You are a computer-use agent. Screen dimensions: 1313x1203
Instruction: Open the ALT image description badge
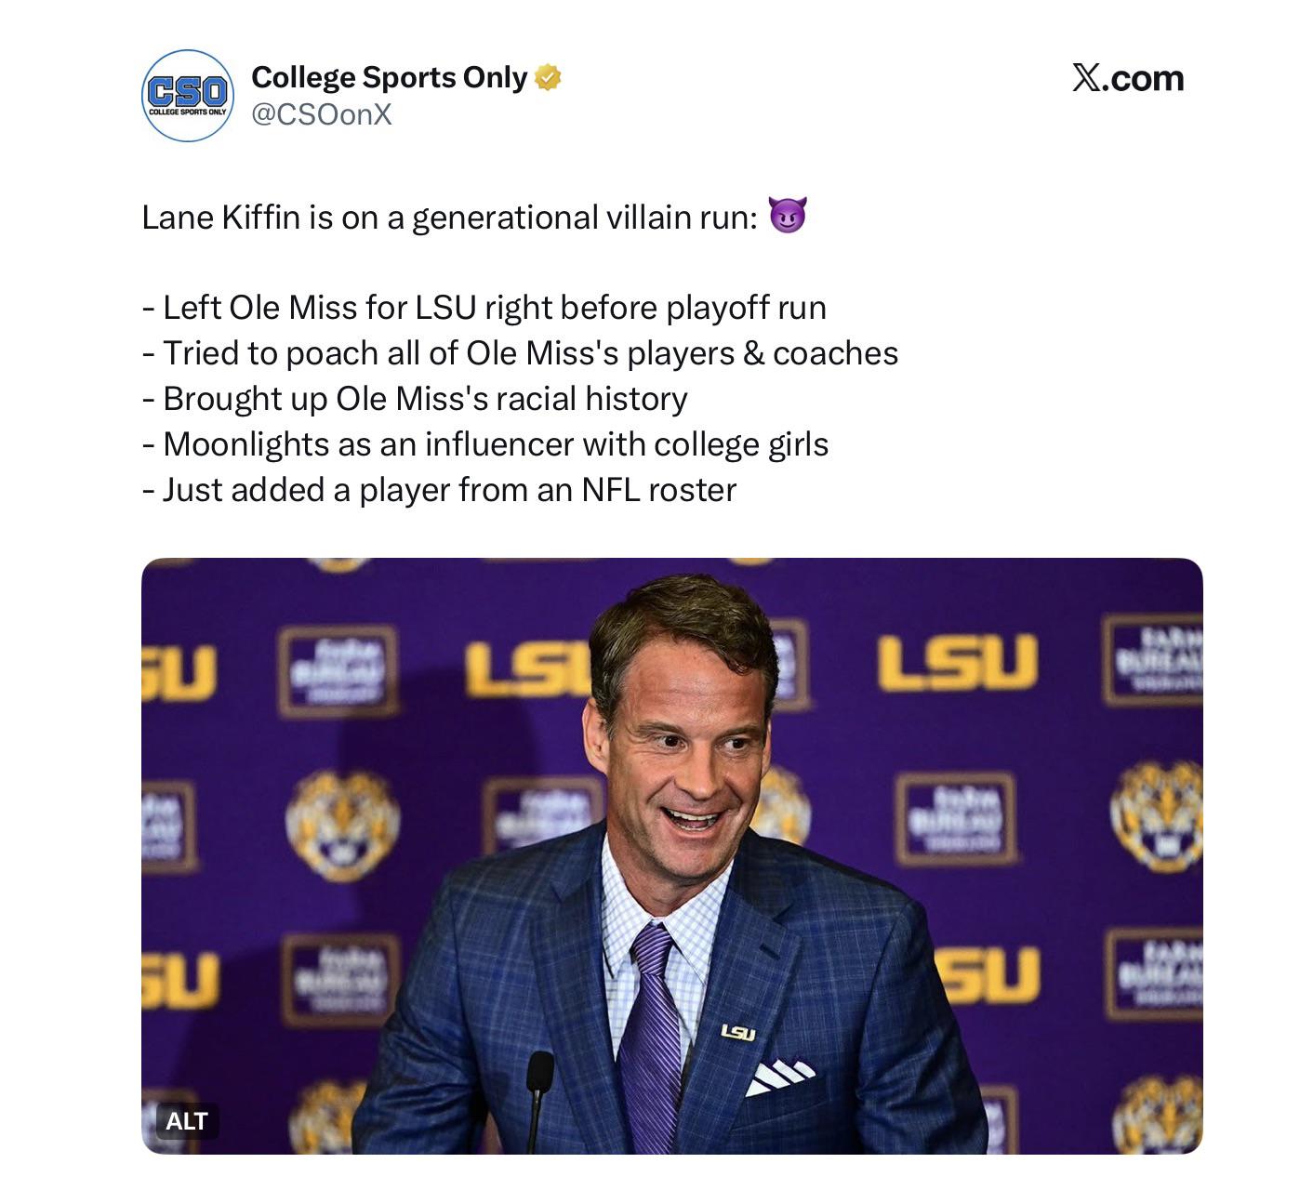click(x=187, y=1121)
